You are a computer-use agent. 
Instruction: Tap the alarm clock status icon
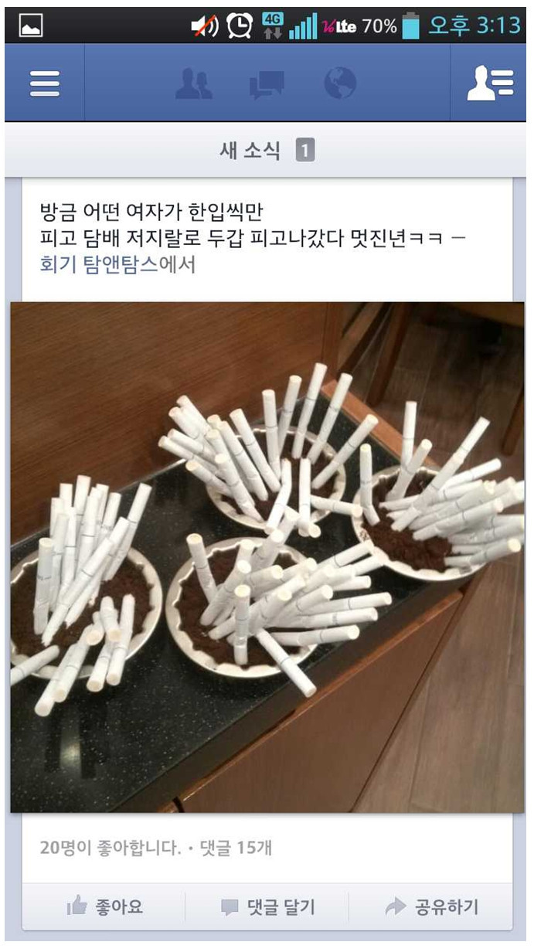pos(240,27)
